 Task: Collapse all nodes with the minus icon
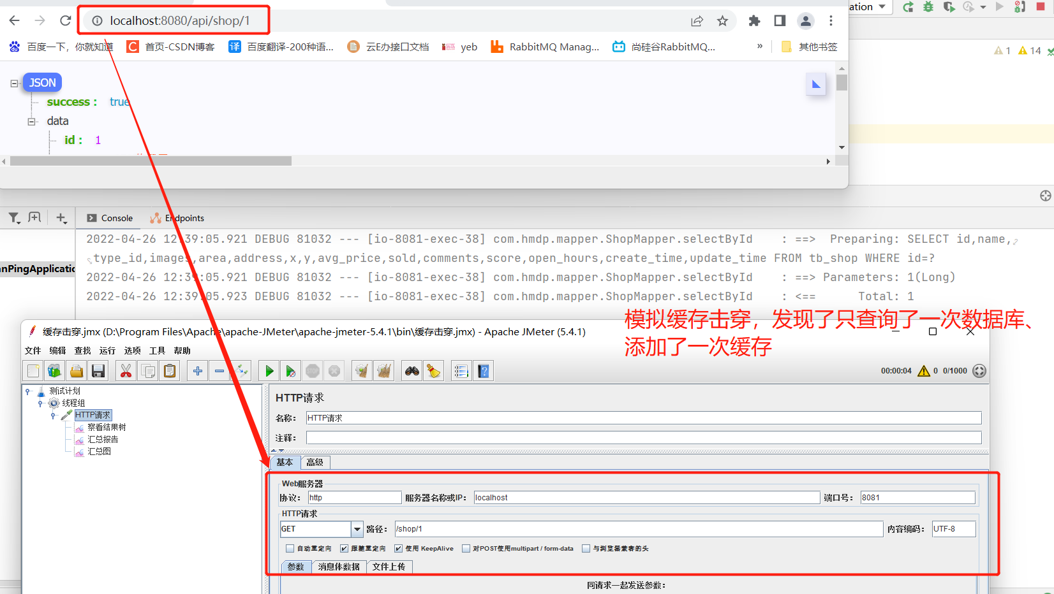[x=219, y=371]
